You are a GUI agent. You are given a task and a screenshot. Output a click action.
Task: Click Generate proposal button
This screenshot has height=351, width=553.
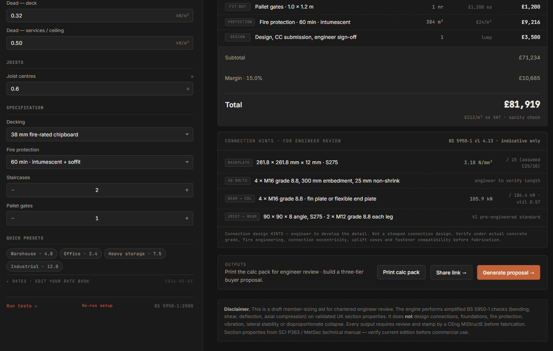click(x=509, y=272)
